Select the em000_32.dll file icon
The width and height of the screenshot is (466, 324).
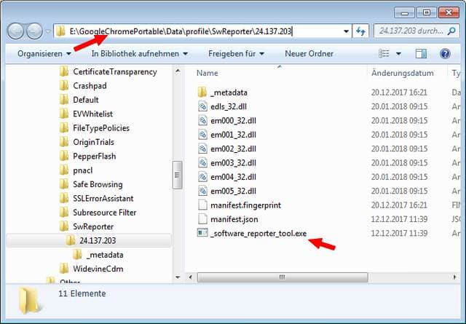(202, 121)
